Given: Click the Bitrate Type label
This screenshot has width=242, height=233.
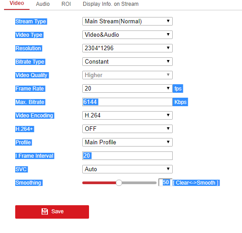Looking at the screenshot, I should 30,62.
